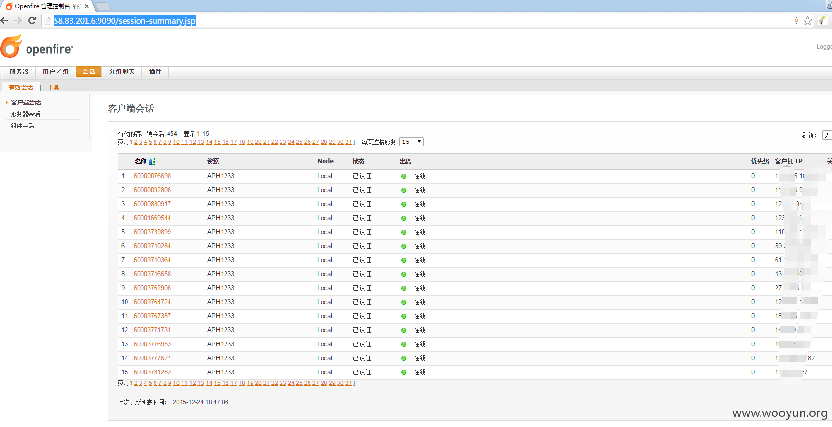832x427 pixels.
Task: Go to page 5 in bottom pager
Action: click(x=150, y=383)
